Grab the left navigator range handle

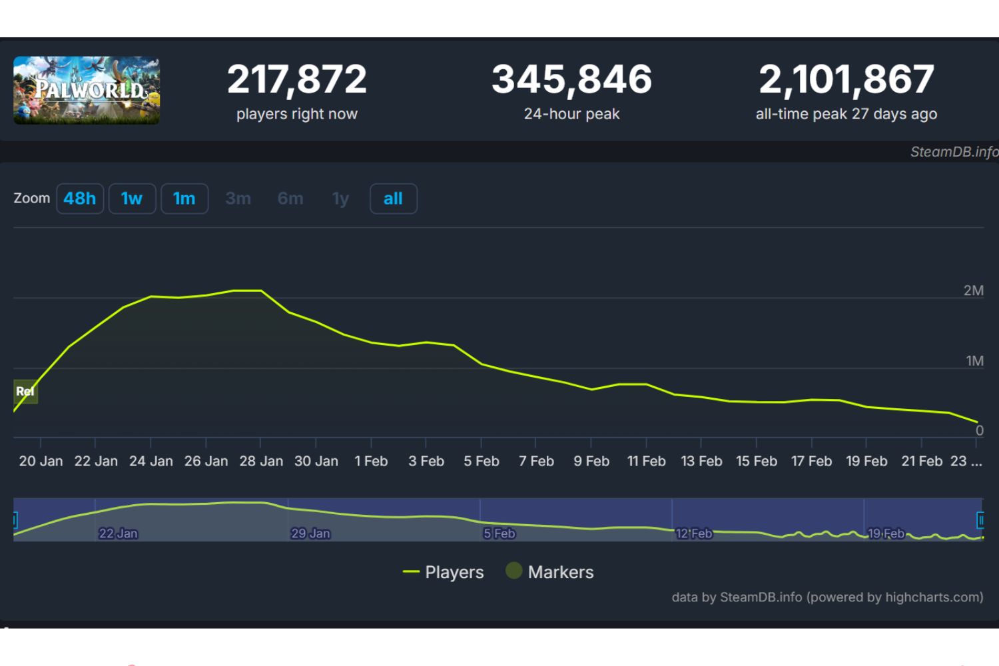click(15, 519)
